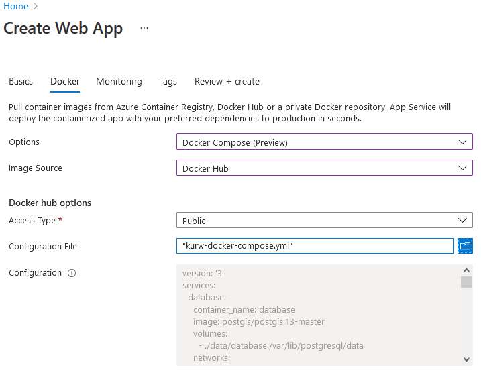Viewport: 481px width, 389px height.
Task: Show the Configuration info tooltip icon
Action: [x=72, y=273]
